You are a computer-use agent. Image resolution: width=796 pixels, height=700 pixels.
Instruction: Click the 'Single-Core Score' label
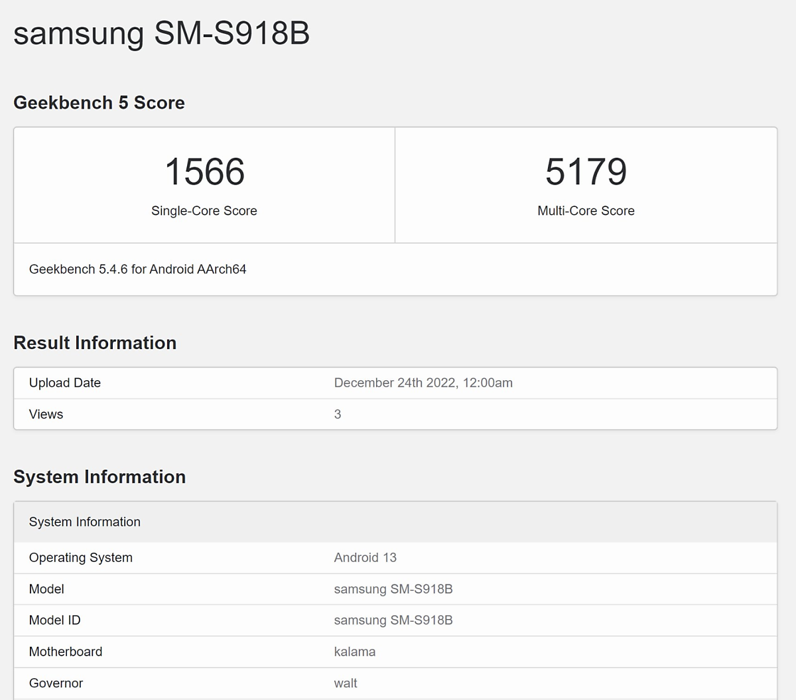tap(204, 211)
